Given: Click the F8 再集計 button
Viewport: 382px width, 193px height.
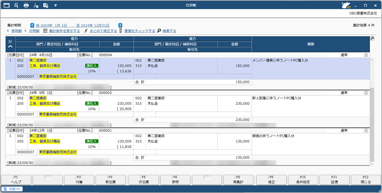Looking at the screenshot, I should coord(238,180).
